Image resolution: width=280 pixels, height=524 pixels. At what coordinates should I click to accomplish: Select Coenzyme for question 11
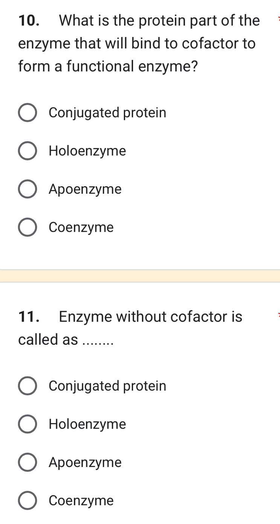(27, 500)
